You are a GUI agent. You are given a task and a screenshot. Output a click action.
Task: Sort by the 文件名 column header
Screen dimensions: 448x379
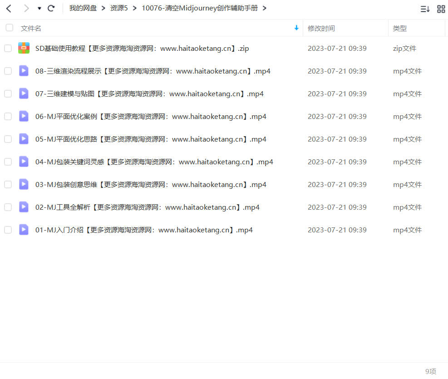pyautogui.click(x=31, y=28)
